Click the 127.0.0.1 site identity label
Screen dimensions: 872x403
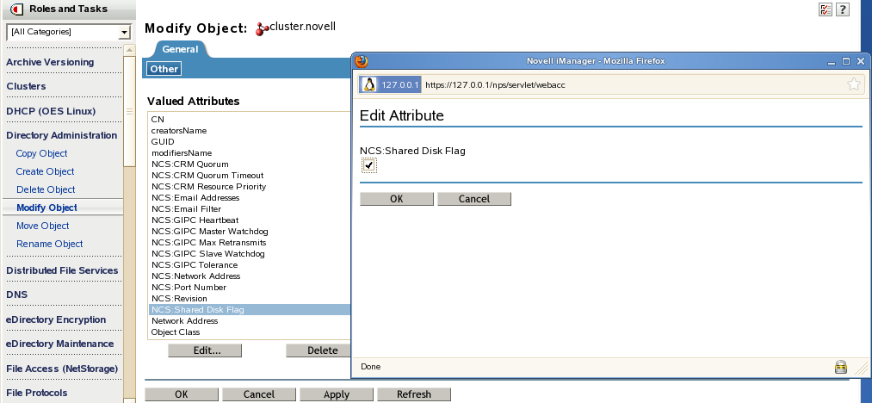tap(399, 84)
